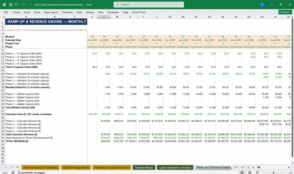The image size is (294, 174).
Task: Open the Formulas ribbon tab
Action: (x=68, y=12)
